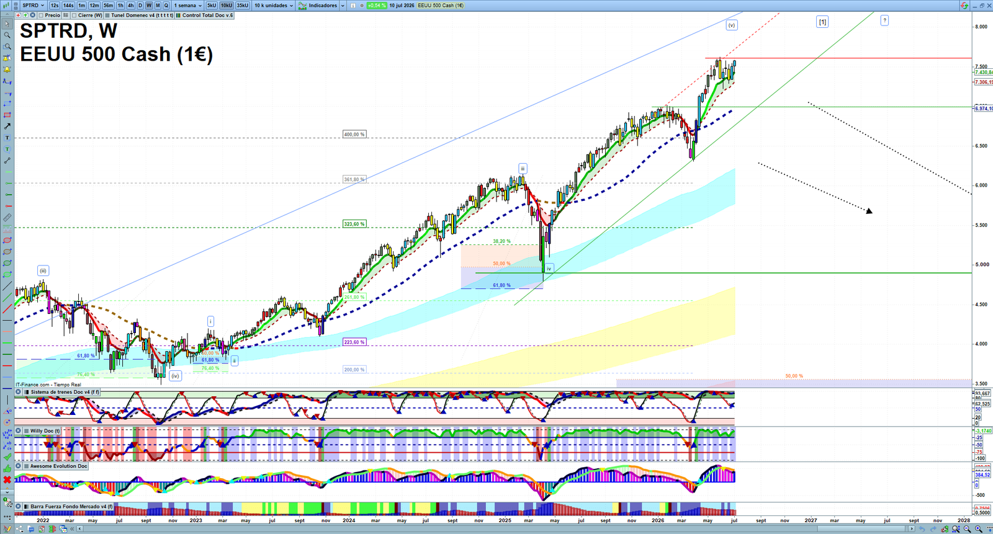Select the magnifier zoom tool

click(7, 35)
